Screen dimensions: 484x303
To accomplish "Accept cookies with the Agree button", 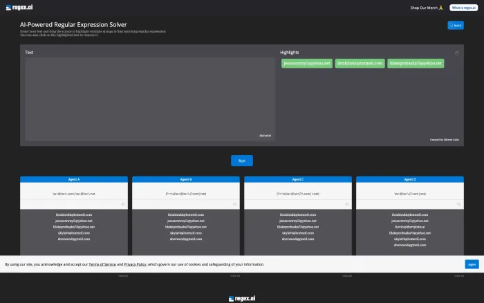I will (472, 264).
